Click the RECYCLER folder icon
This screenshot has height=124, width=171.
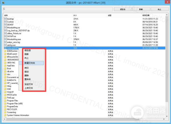click(5, 109)
